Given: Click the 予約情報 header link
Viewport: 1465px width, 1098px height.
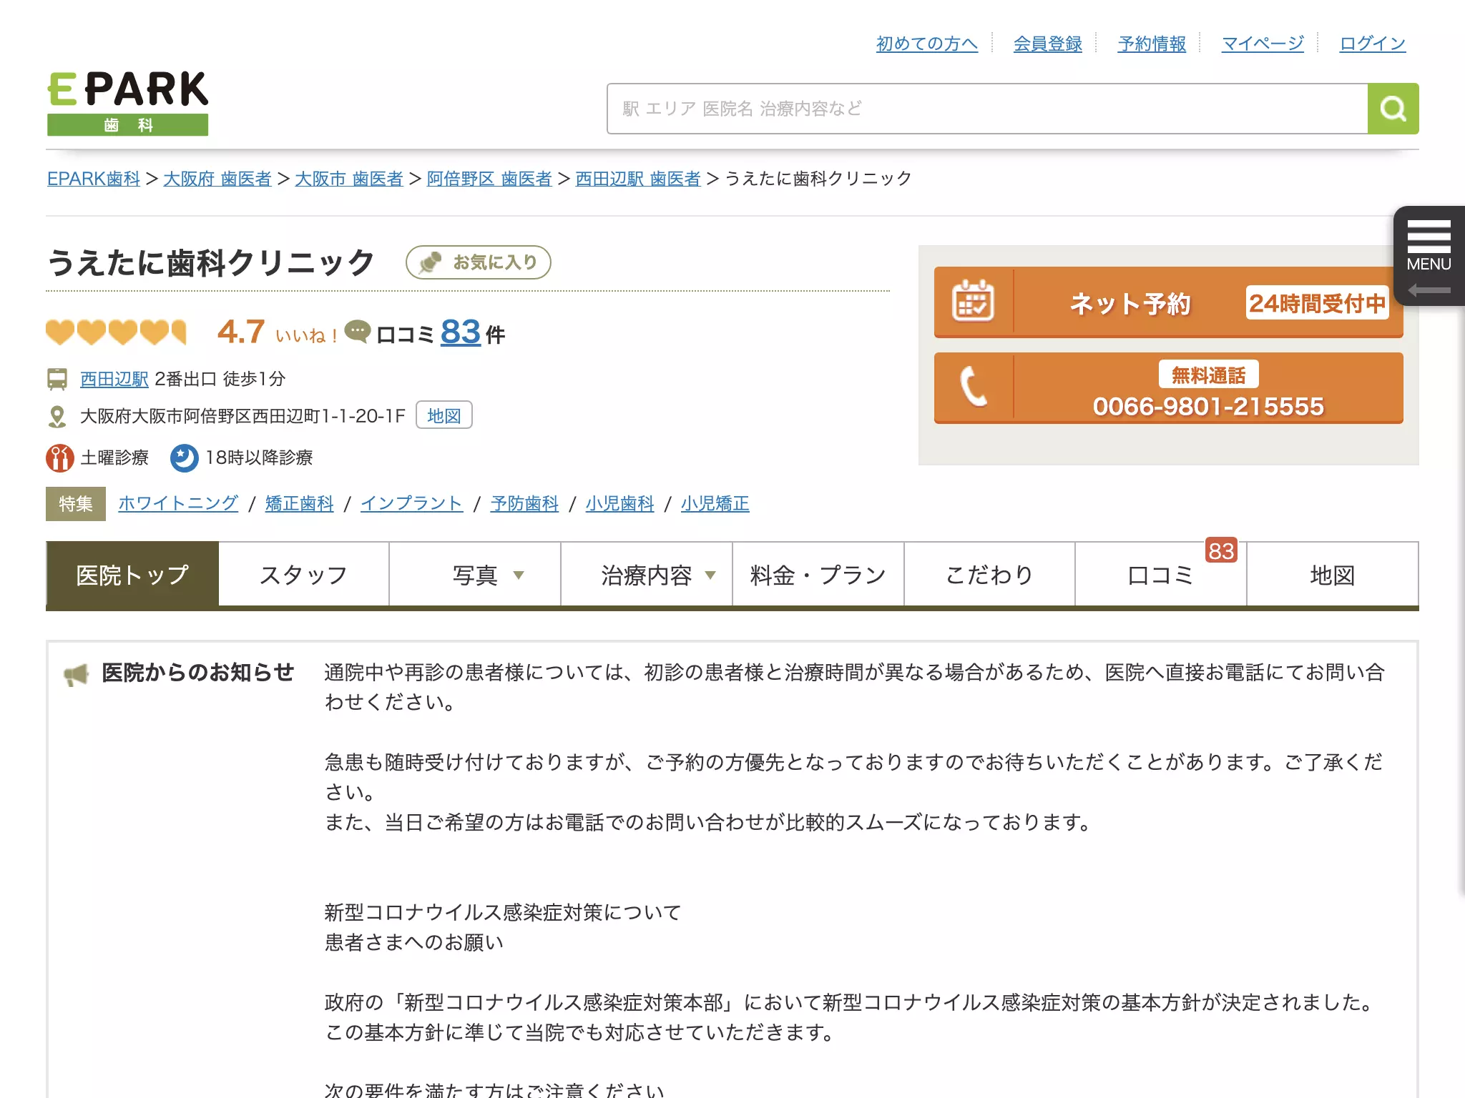Looking at the screenshot, I should point(1152,44).
